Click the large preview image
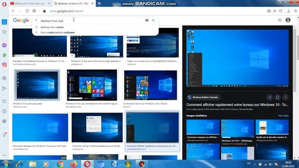The width and height of the screenshot is (299, 168). pyautogui.click(x=237, y=58)
